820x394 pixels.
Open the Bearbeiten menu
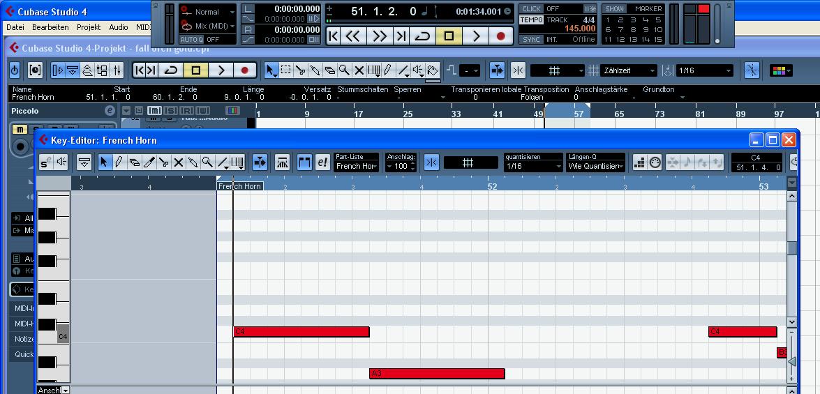click(x=50, y=27)
